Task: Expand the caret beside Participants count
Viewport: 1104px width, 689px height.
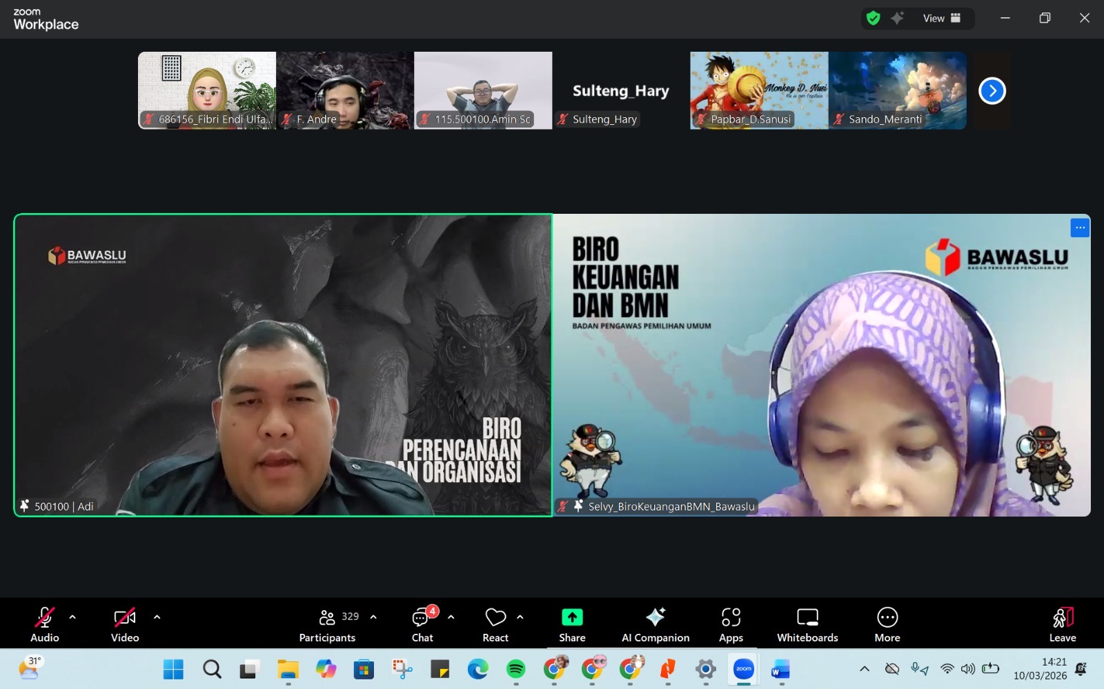Action: pos(373,617)
